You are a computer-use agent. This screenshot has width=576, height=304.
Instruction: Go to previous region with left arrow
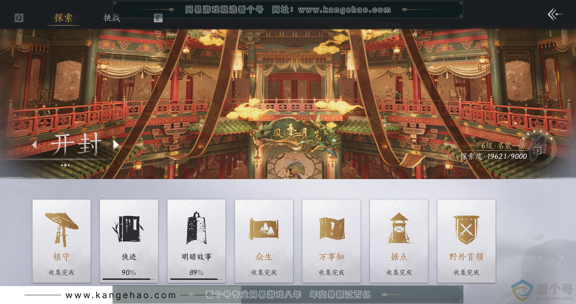[34, 145]
